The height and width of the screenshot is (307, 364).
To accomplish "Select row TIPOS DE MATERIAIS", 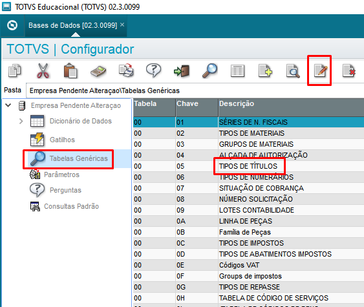I will point(248,133).
